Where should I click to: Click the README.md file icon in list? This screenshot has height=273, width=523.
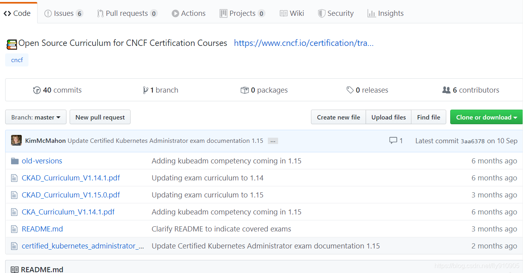point(15,229)
